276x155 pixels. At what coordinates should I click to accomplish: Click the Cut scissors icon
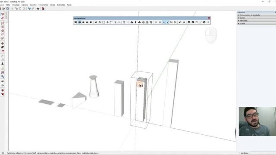point(13,9)
